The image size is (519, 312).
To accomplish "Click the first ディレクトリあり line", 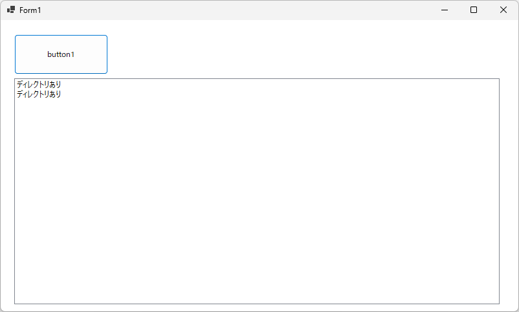I will 39,84.
